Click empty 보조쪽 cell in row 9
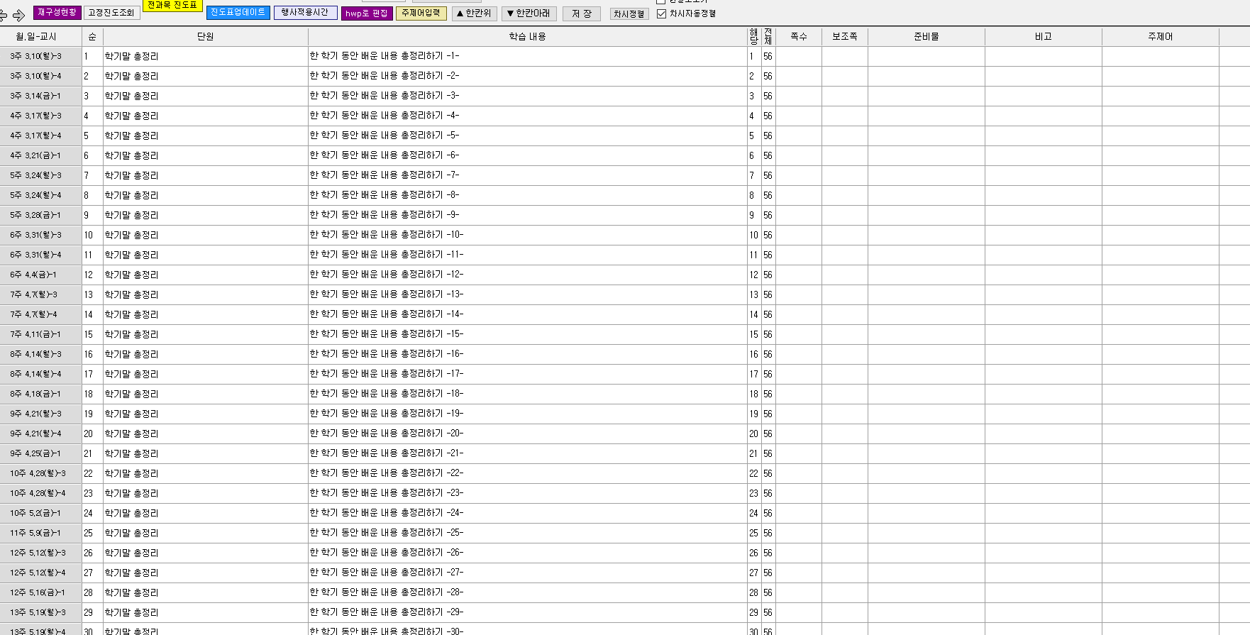 (845, 215)
